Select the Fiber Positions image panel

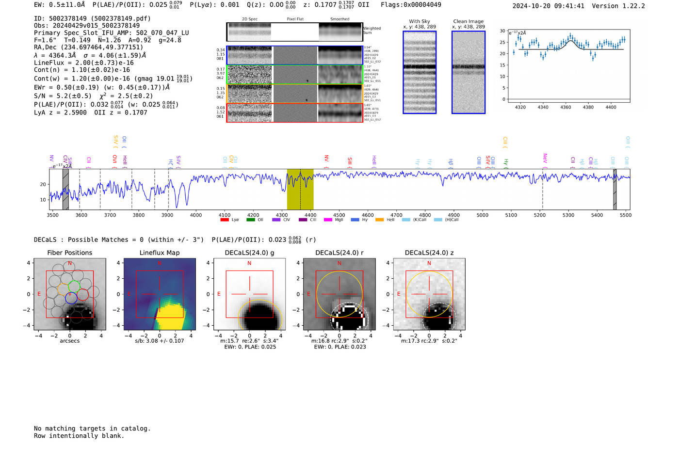[70, 294]
